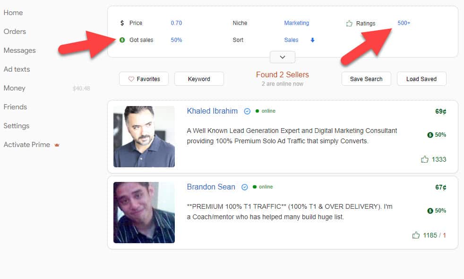Screen dimensions: 464x279
Task: Click the dollar Price icon
Action: 122,23
